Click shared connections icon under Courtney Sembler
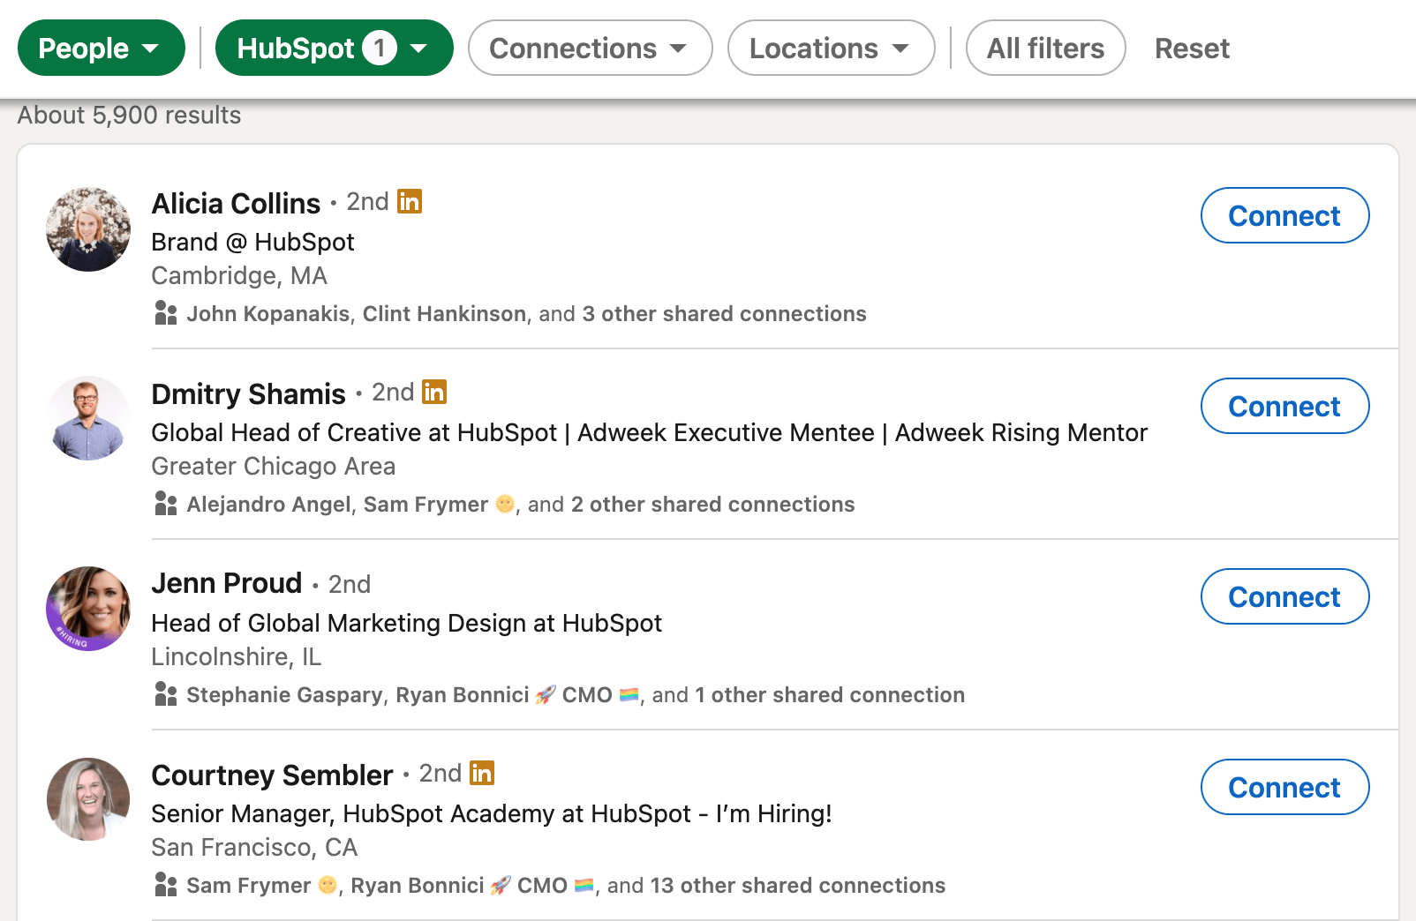The width and height of the screenshot is (1416, 921). (166, 885)
